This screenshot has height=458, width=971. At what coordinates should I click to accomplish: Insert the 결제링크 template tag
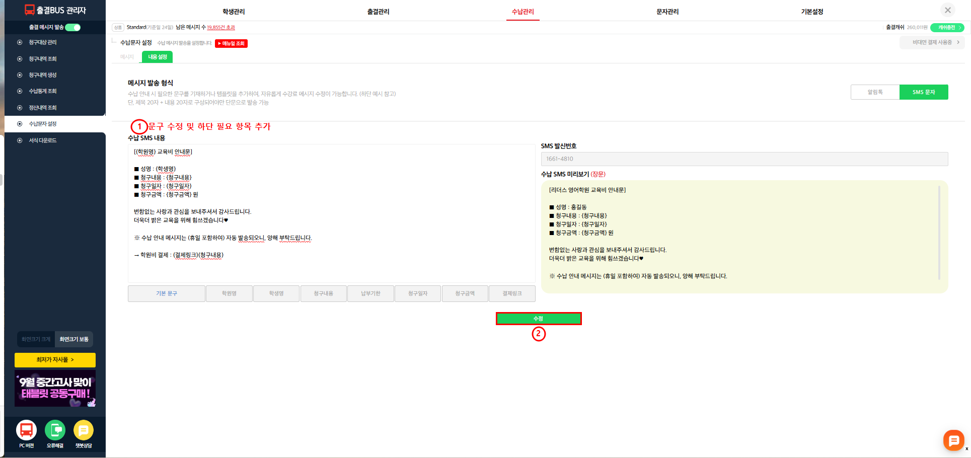[x=512, y=293]
